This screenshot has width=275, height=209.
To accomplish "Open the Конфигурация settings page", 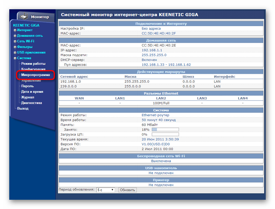I will coord(33,69).
